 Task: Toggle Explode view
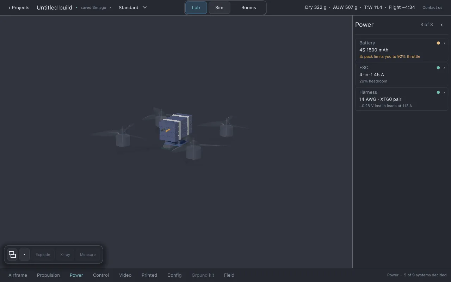[x=43, y=255]
